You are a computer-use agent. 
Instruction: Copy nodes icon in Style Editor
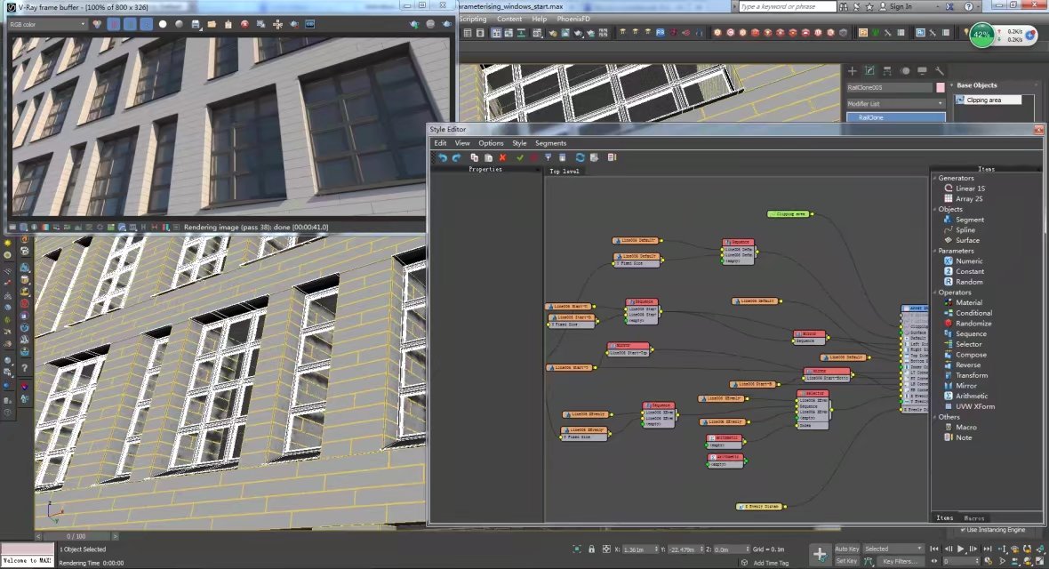(x=475, y=157)
